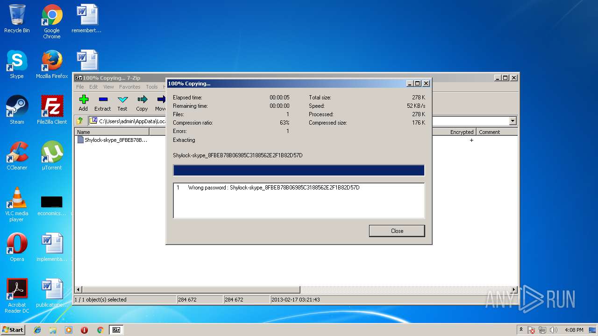Click the Comment column header

pyautogui.click(x=497, y=132)
